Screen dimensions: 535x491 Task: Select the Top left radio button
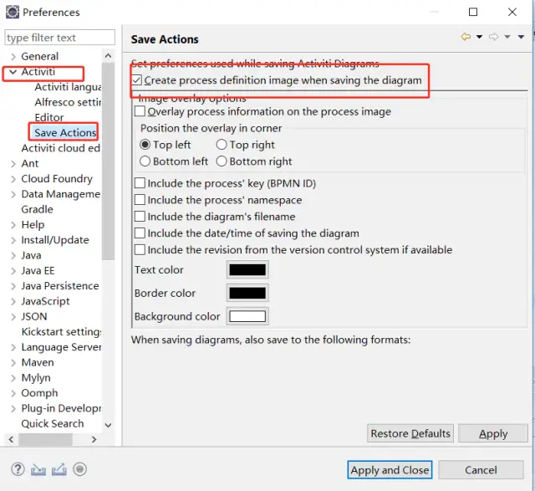(145, 145)
